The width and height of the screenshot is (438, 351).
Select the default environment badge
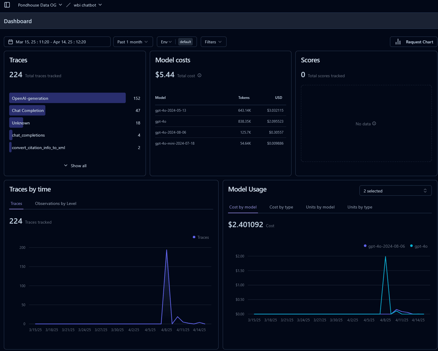tap(186, 42)
